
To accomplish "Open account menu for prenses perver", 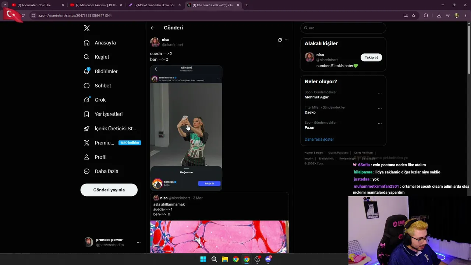I will [138, 242].
